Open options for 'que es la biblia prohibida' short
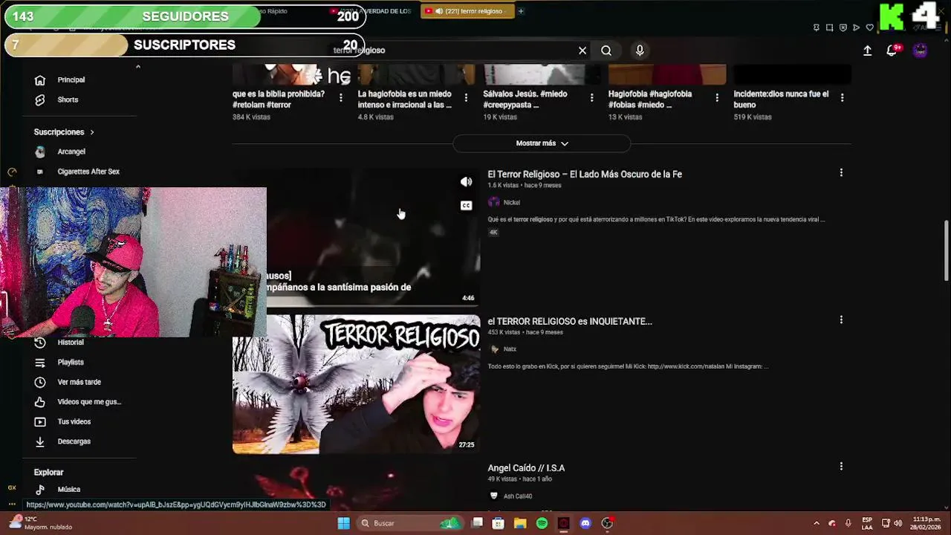The height and width of the screenshot is (535, 951). point(341,97)
